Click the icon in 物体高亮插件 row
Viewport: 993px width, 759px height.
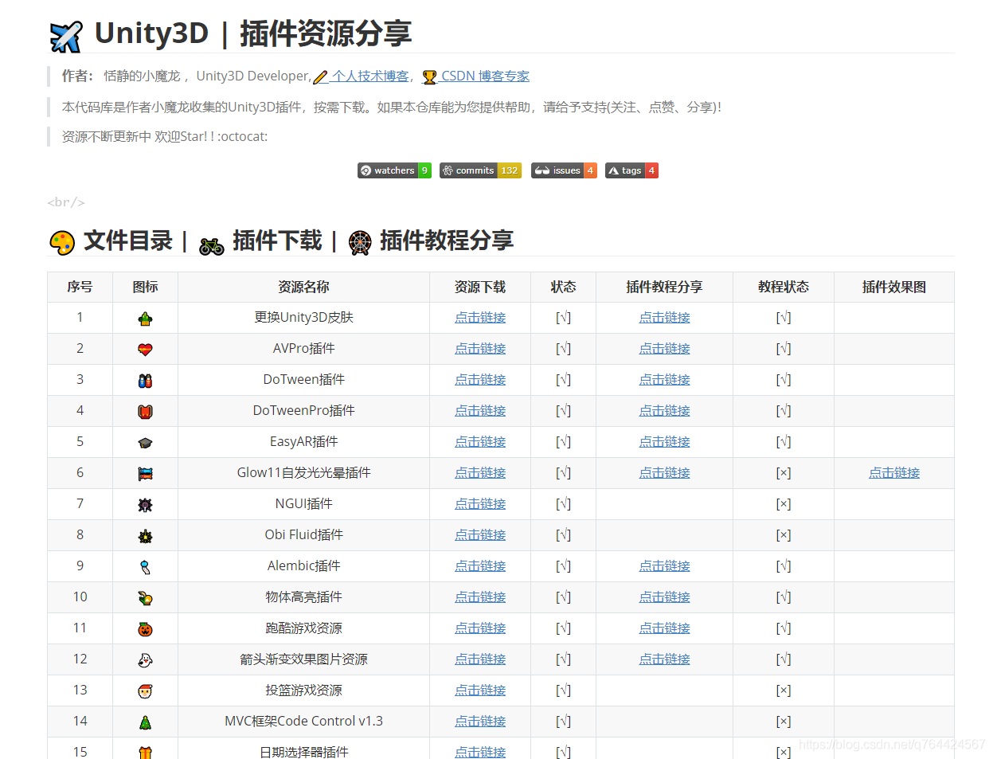coord(145,598)
